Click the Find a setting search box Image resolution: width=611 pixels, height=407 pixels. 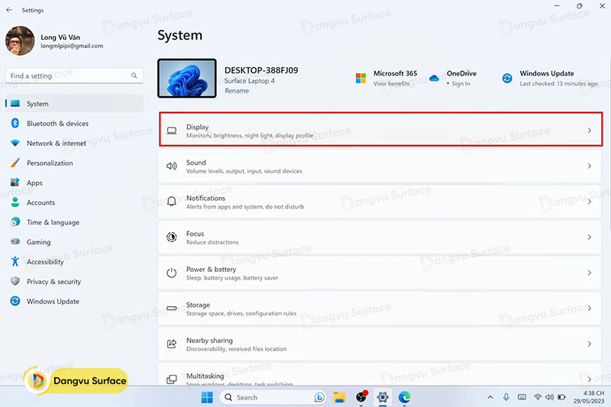[69, 76]
